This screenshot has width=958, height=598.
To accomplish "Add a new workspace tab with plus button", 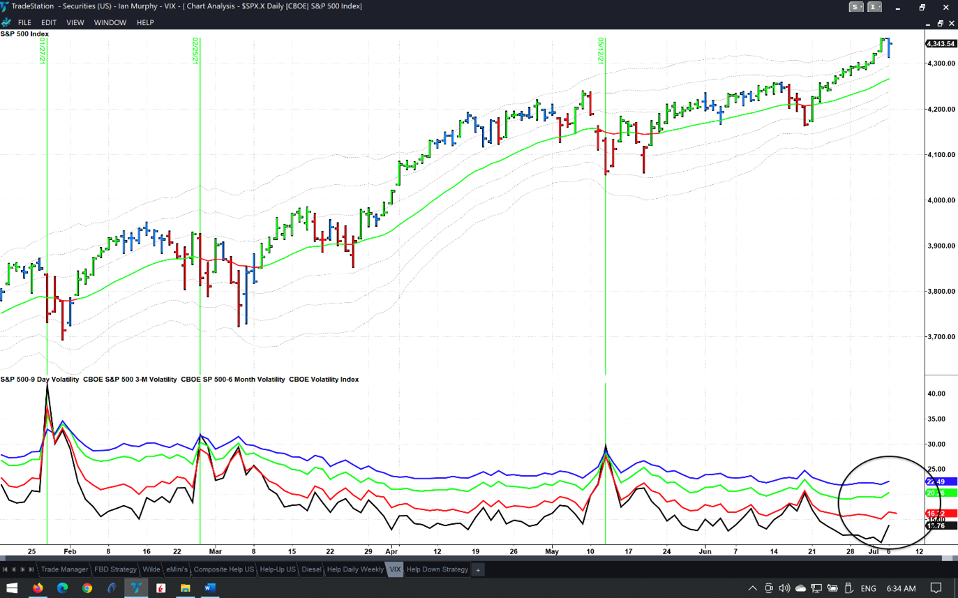I will click(x=478, y=570).
